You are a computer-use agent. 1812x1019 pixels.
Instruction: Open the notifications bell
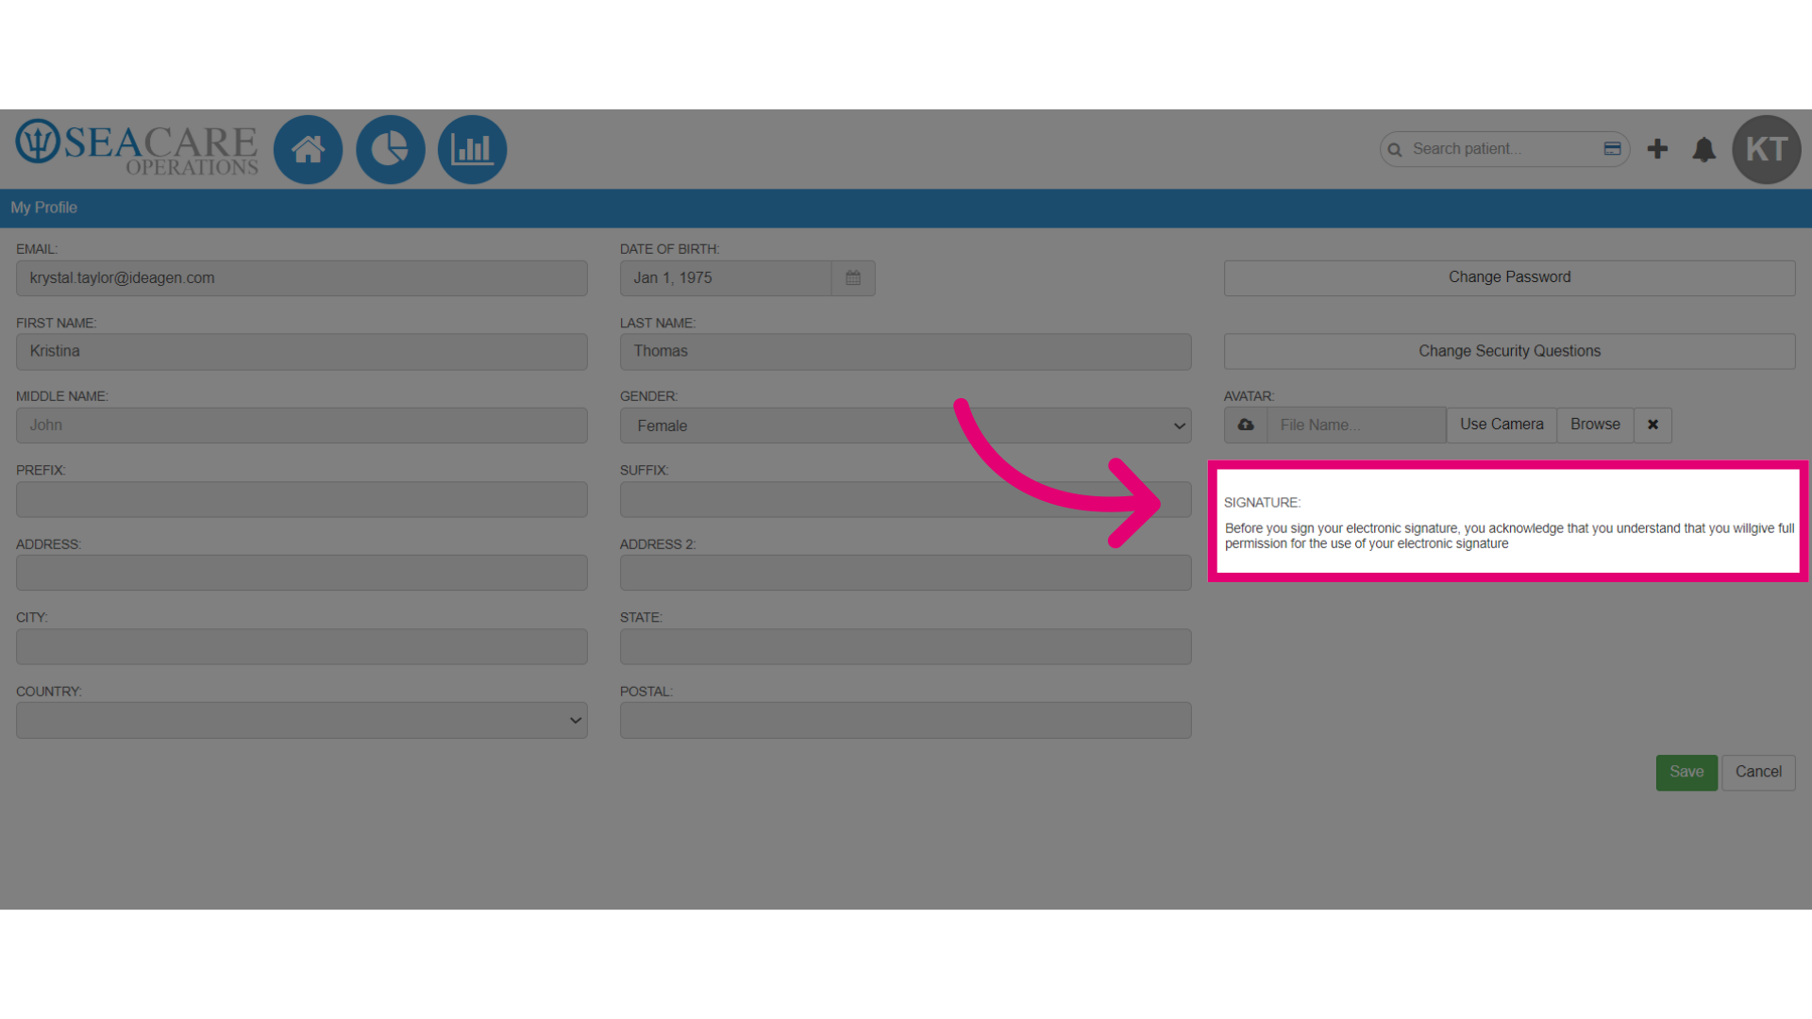point(1703,149)
